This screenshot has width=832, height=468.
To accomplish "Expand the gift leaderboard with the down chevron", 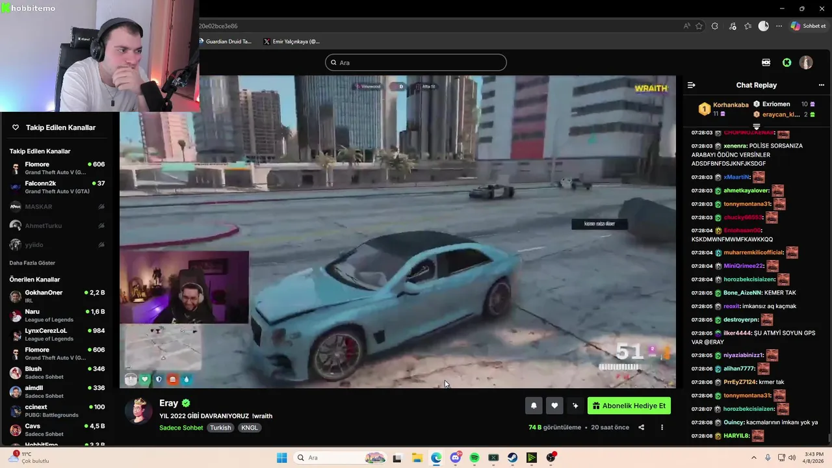I will [x=756, y=127].
